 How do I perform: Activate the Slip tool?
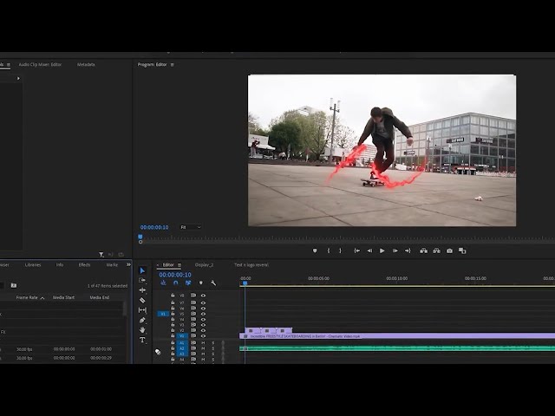[x=142, y=310]
